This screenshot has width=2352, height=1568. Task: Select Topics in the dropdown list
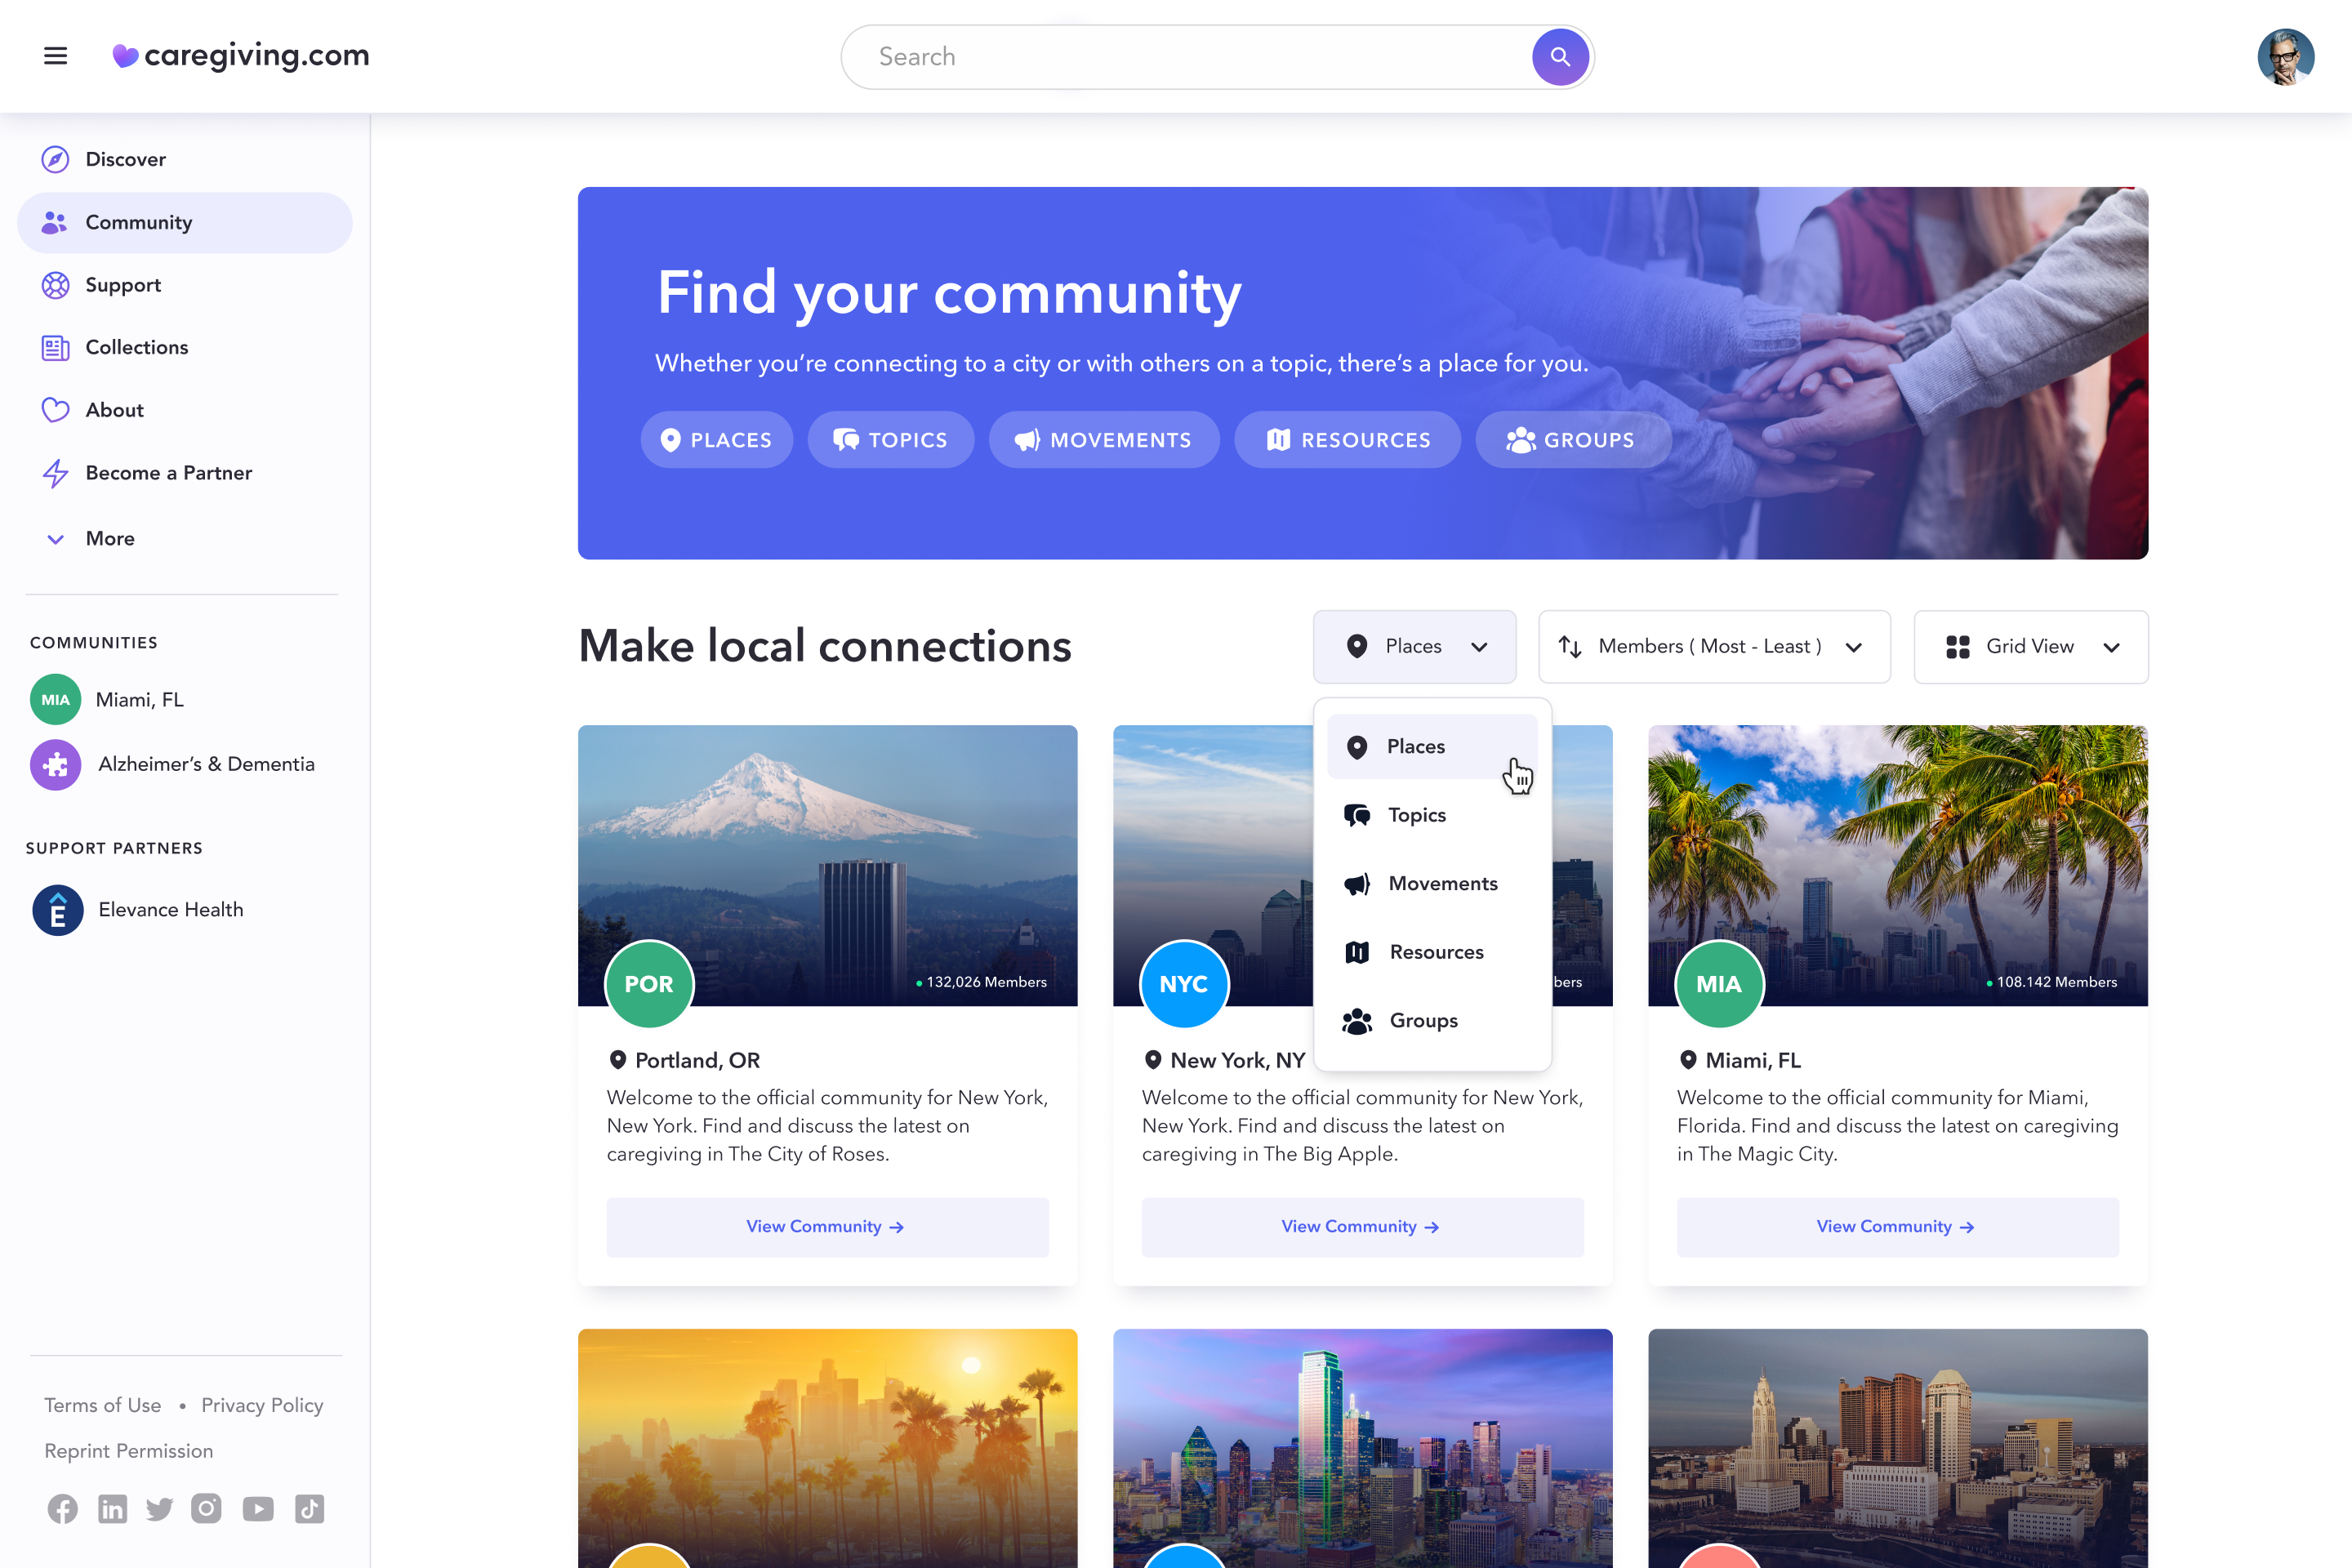1431,815
